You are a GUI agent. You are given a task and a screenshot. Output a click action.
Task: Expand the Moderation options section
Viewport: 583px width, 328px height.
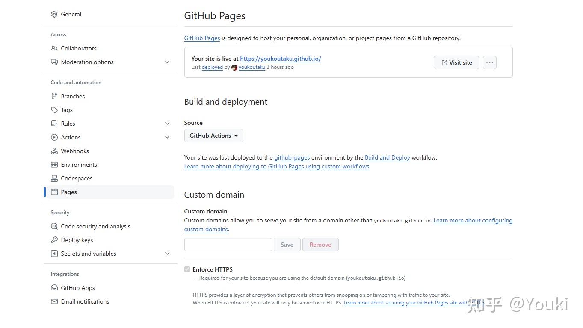167,62
